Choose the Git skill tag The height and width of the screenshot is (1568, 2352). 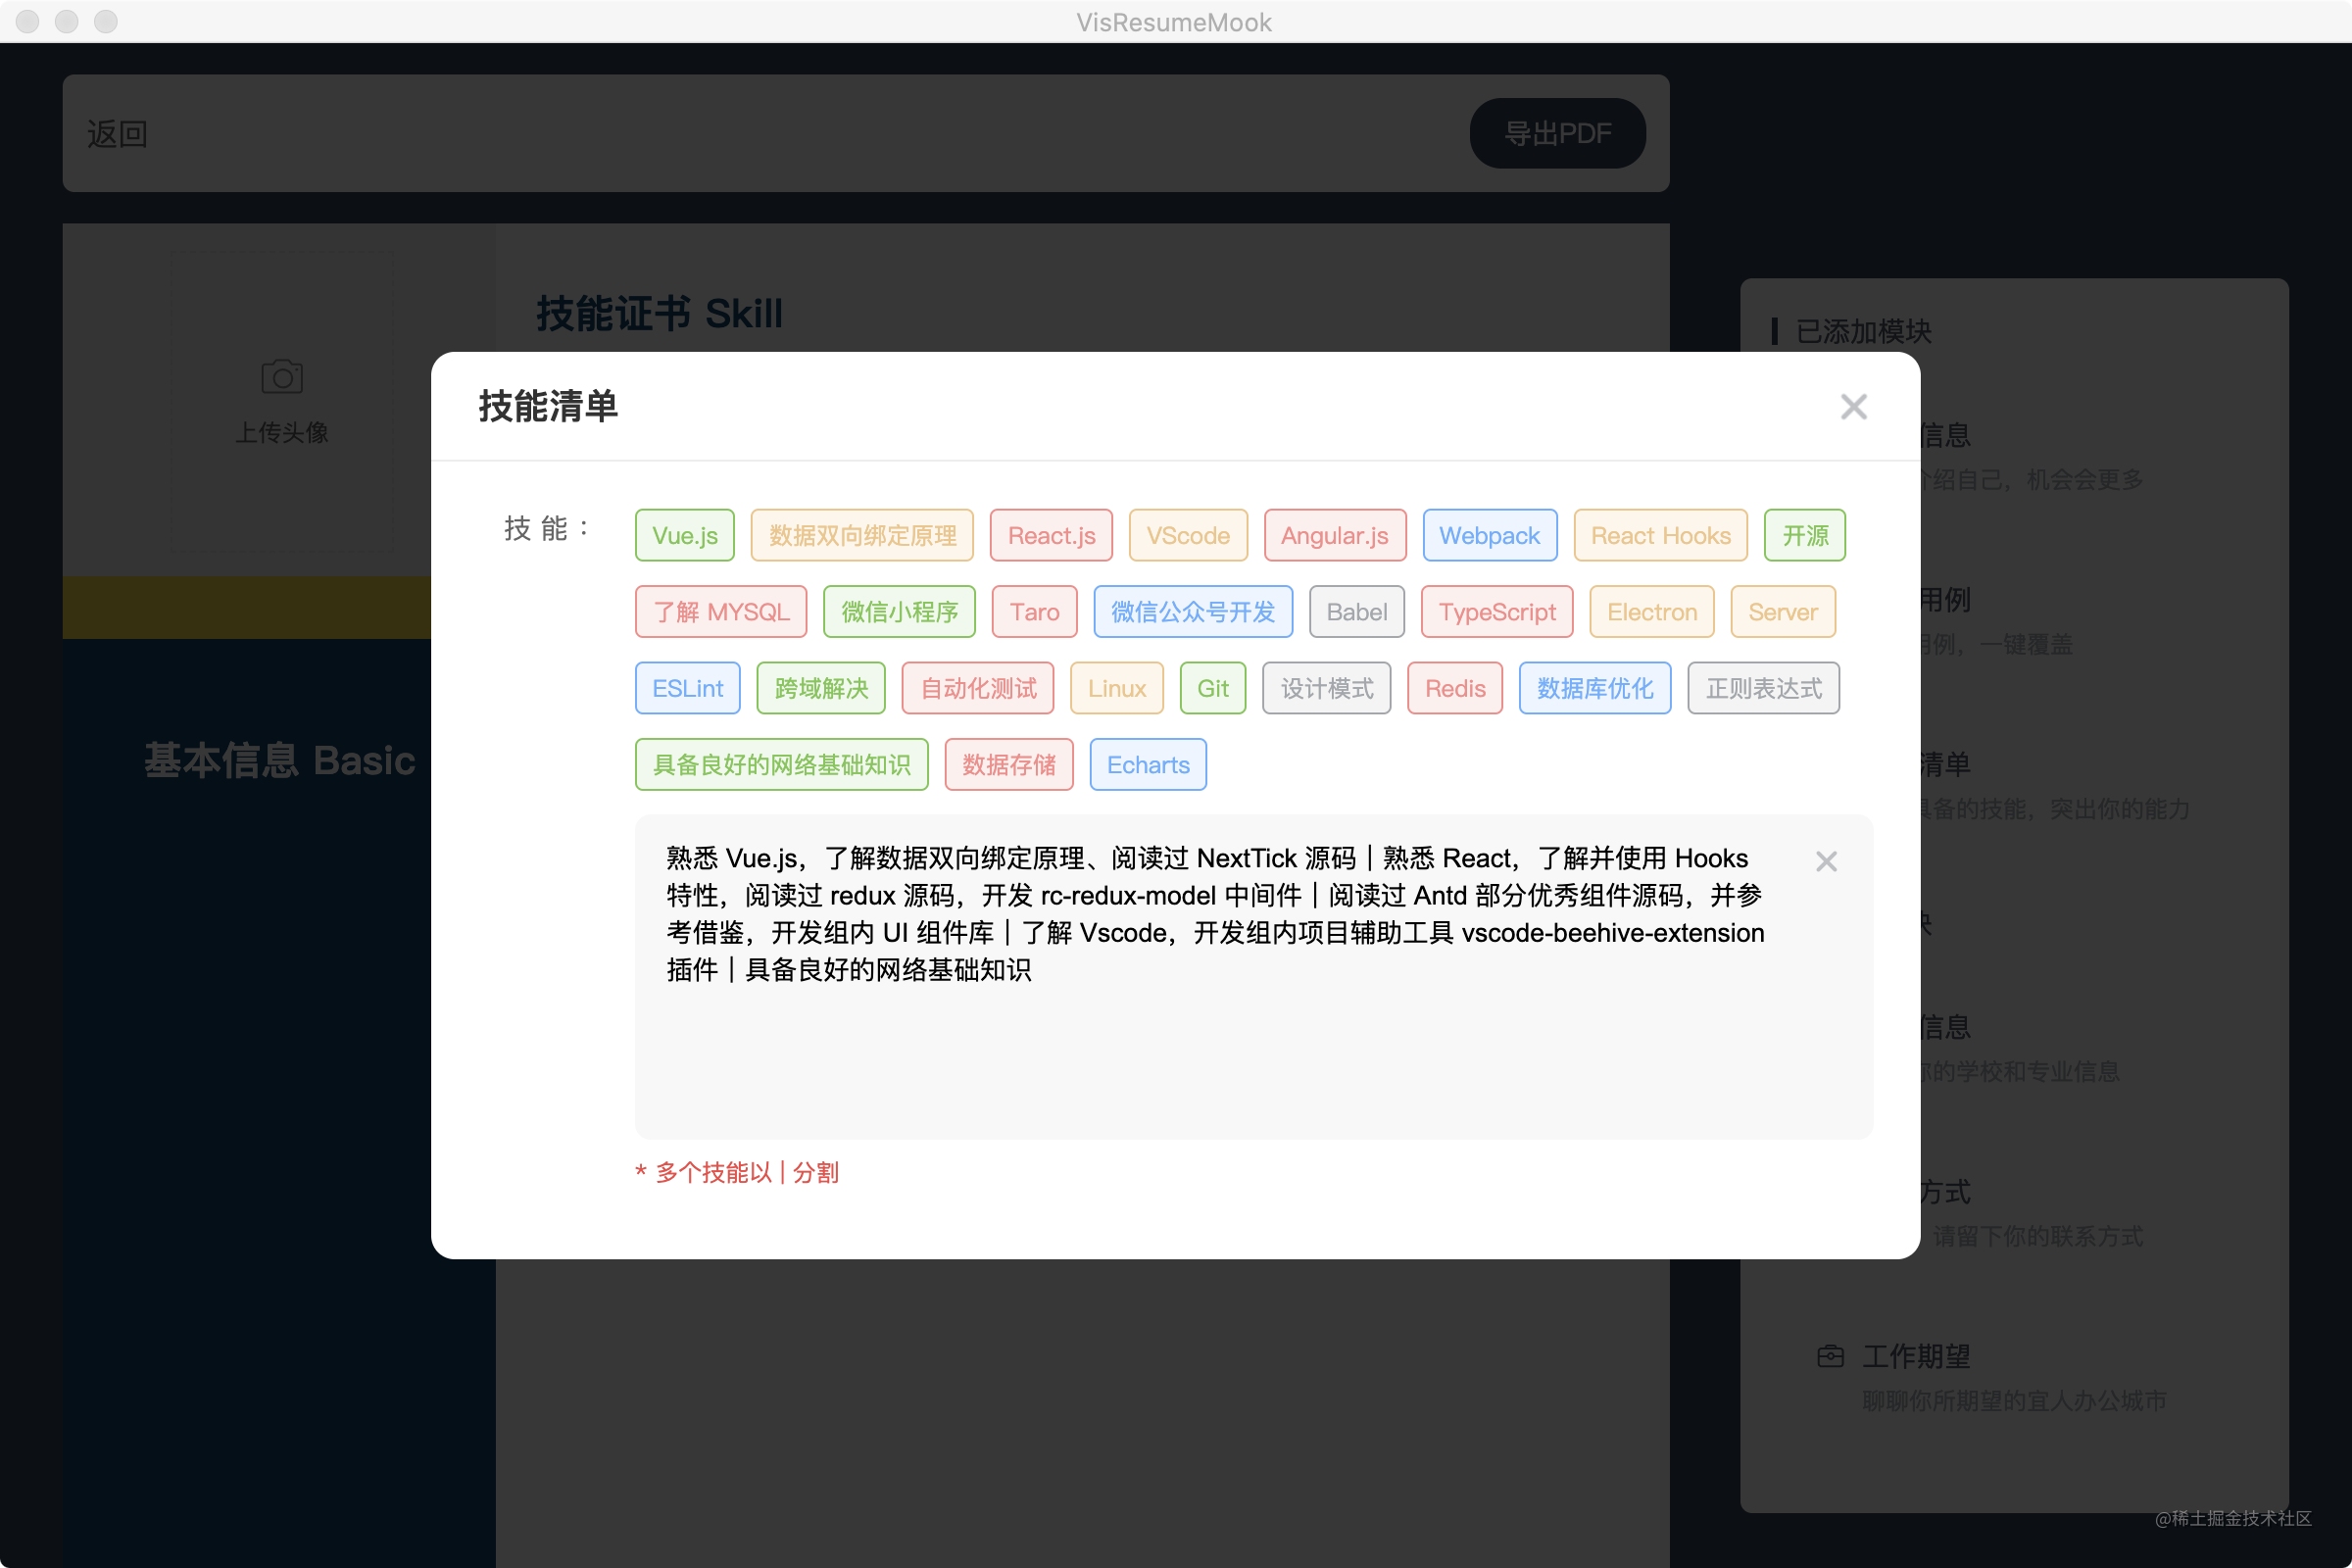click(1212, 688)
